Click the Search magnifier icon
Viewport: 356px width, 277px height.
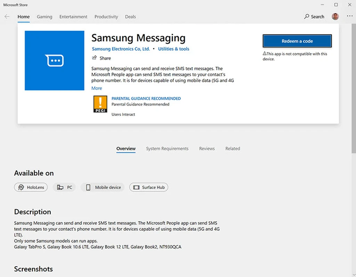[x=307, y=16]
